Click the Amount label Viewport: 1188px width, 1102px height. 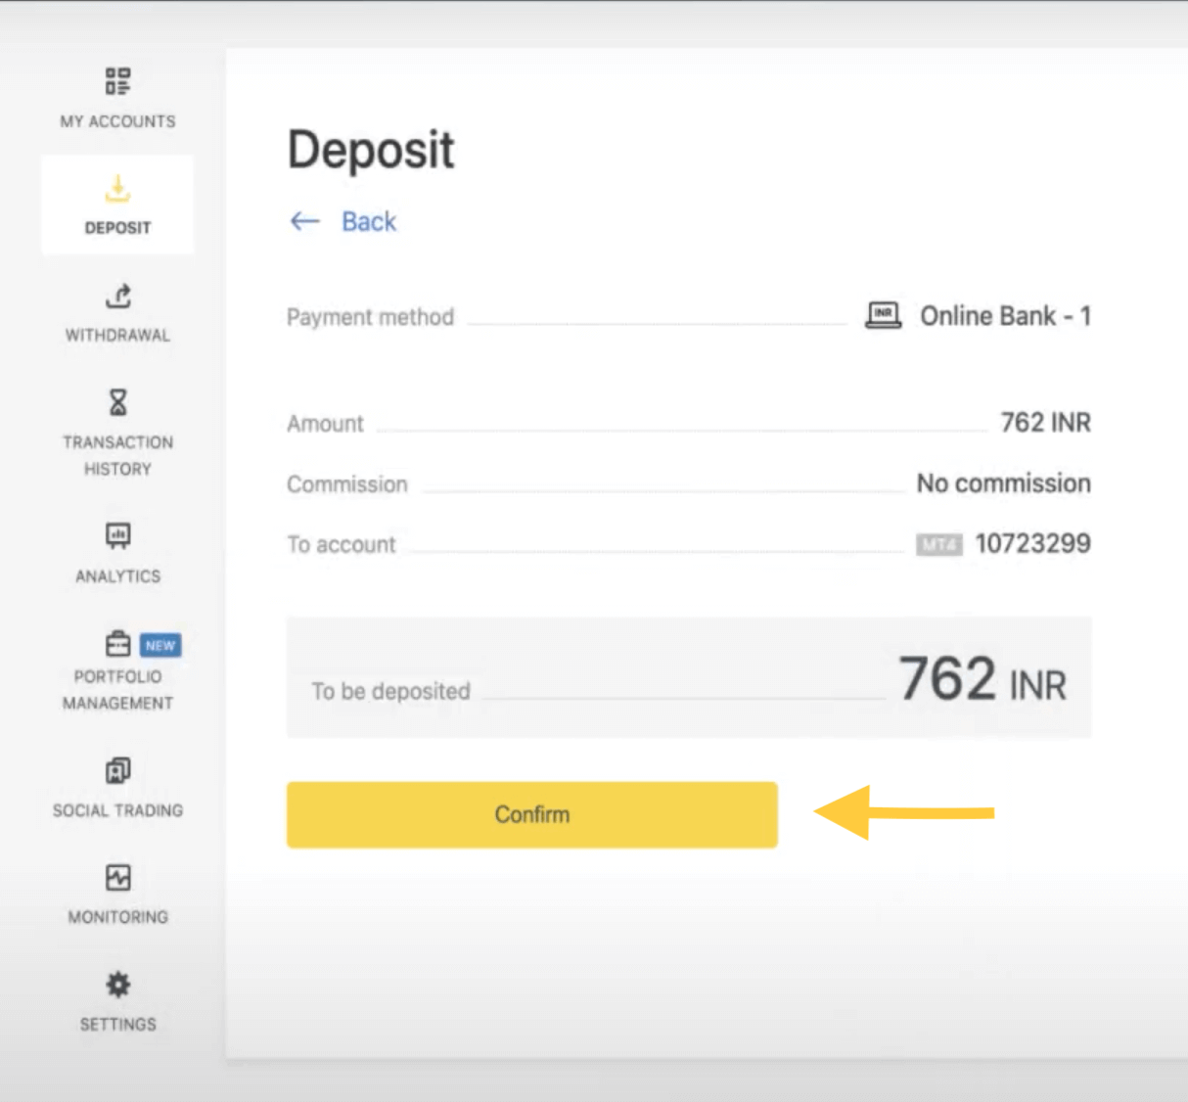coord(325,424)
